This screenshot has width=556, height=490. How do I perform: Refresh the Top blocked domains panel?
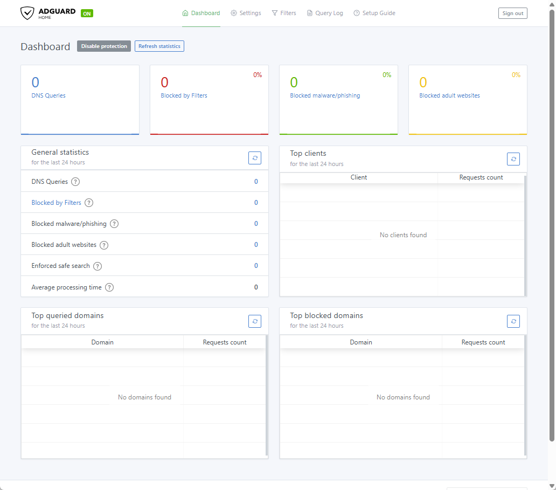513,321
